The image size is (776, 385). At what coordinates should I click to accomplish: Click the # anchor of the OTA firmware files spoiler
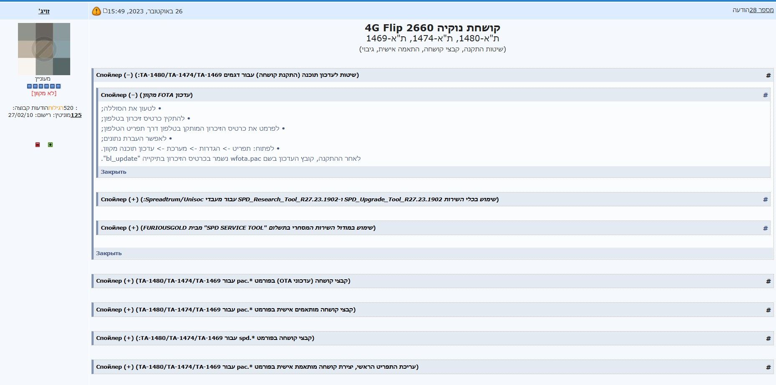[768, 281]
